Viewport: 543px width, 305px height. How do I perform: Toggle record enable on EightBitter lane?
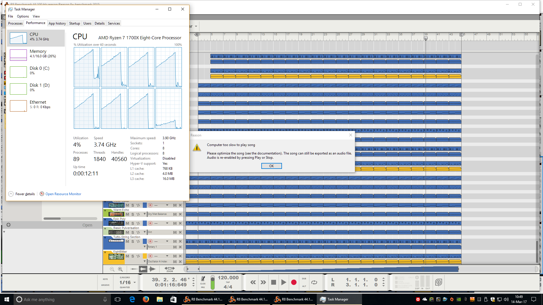tap(150, 256)
